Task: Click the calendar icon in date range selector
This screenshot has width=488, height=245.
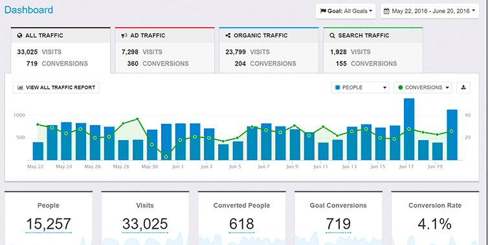Action: pos(386,11)
